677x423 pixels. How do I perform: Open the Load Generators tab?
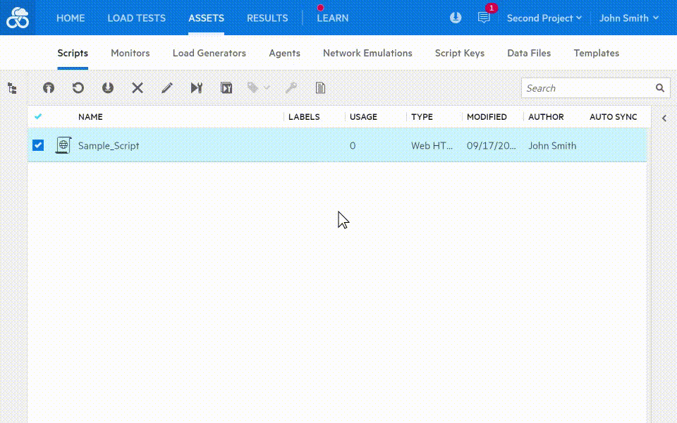pyautogui.click(x=209, y=53)
